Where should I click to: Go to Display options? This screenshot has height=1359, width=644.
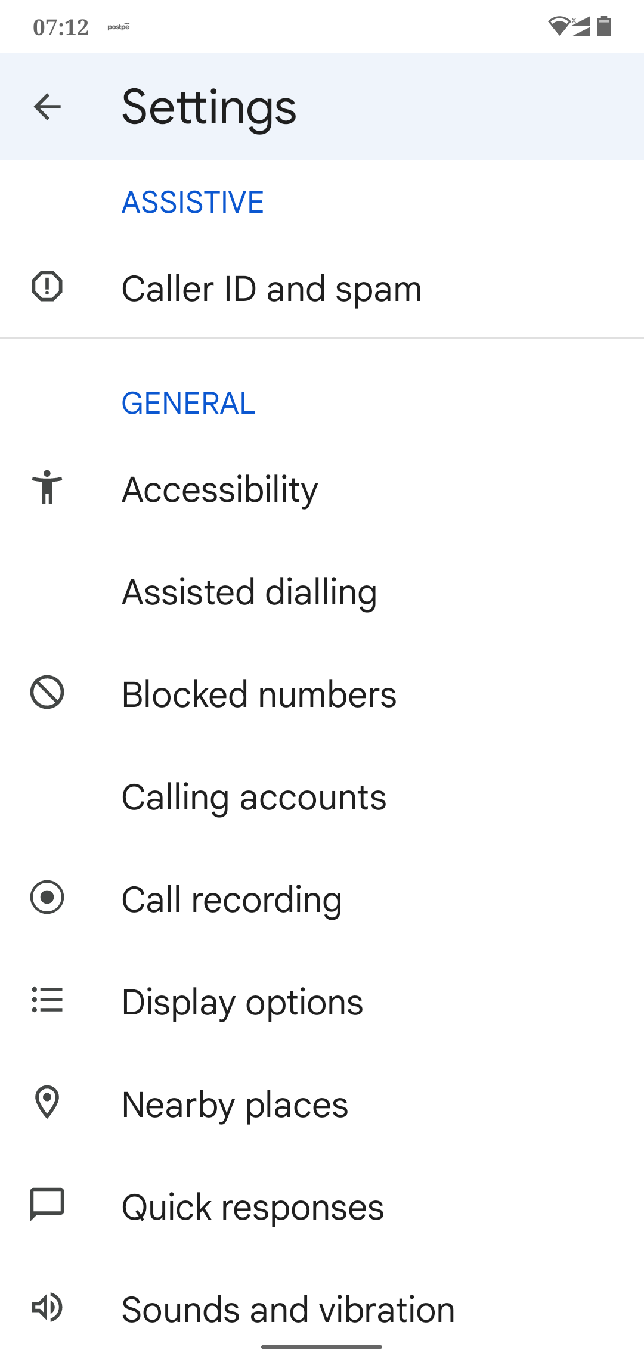(242, 1003)
